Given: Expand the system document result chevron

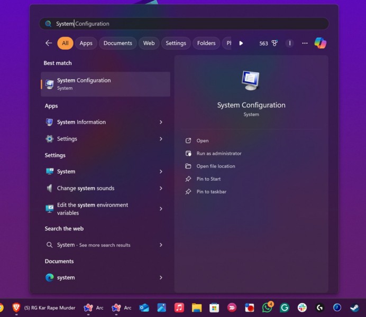Looking at the screenshot, I should [x=161, y=277].
